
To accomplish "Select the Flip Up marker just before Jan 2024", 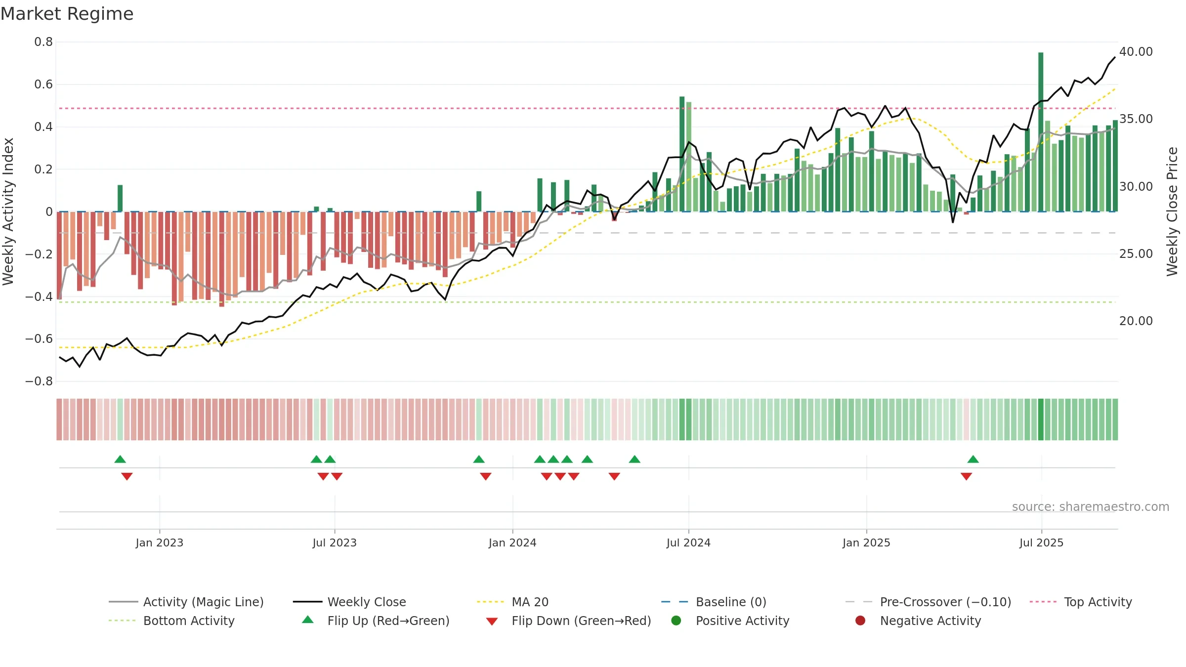I will coord(479,459).
